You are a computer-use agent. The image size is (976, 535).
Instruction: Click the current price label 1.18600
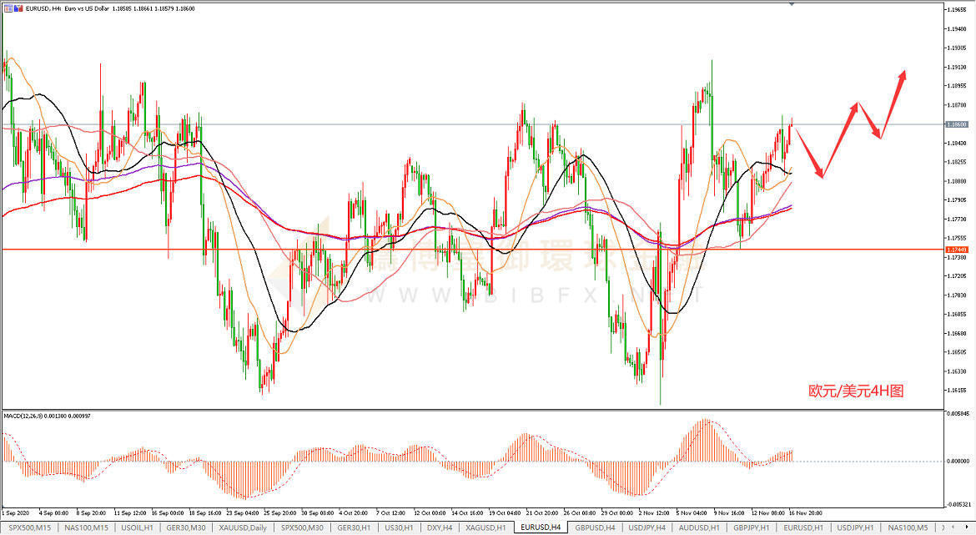click(957, 124)
